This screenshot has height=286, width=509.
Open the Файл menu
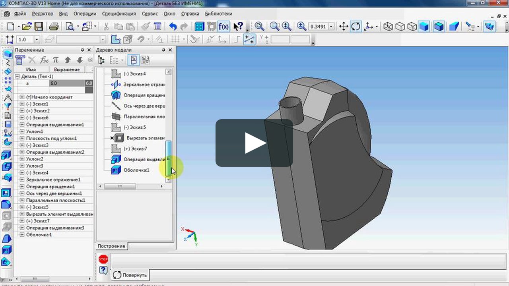[x=20, y=14]
